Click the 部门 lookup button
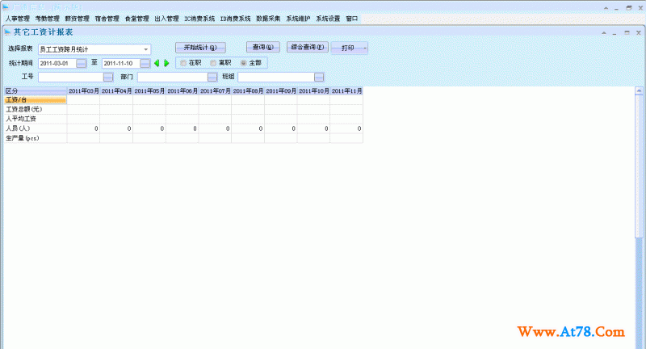 [212, 77]
